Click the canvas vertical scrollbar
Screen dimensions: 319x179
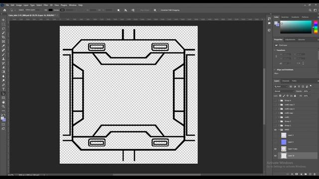pyautogui.click(x=264, y=96)
